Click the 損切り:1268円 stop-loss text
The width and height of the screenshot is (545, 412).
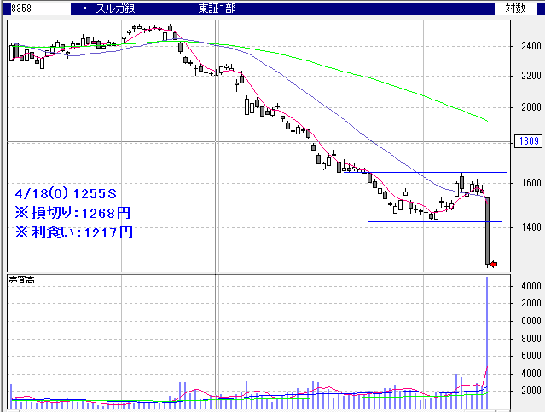pyautogui.click(x=75, y=212)
